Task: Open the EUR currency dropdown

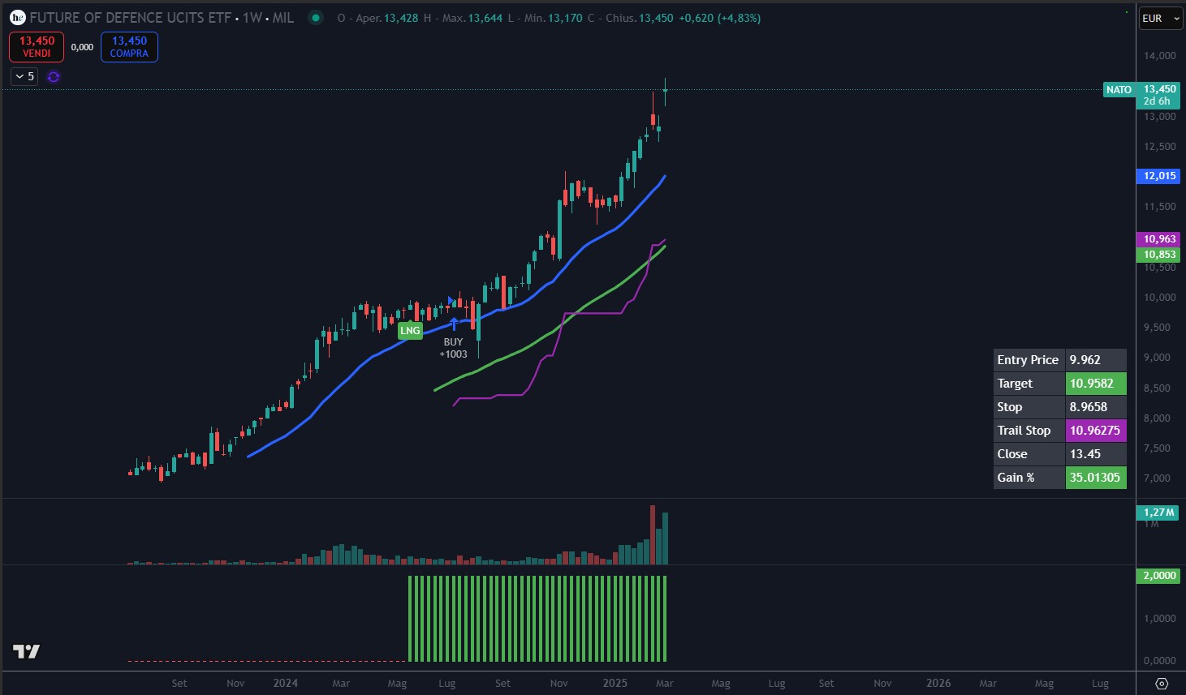Action: click(x=1160, y=18)
